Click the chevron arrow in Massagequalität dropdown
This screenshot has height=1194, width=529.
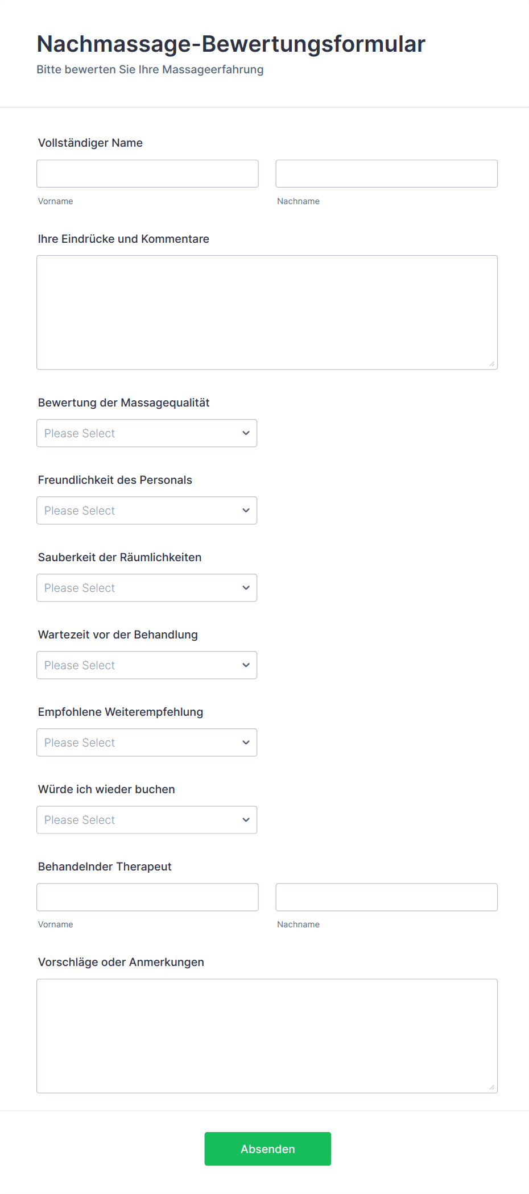pyautogui.click(x=246, y=433)
